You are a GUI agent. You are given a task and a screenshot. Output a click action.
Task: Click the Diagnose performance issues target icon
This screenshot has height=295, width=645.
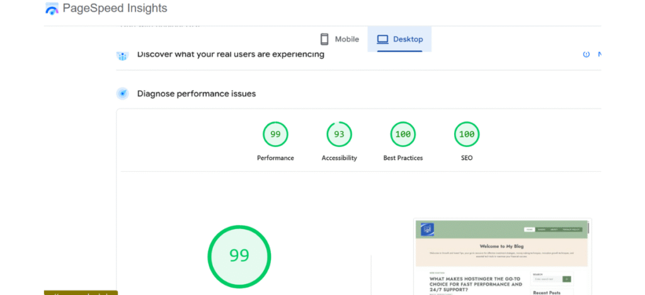(x=123, y=94)
